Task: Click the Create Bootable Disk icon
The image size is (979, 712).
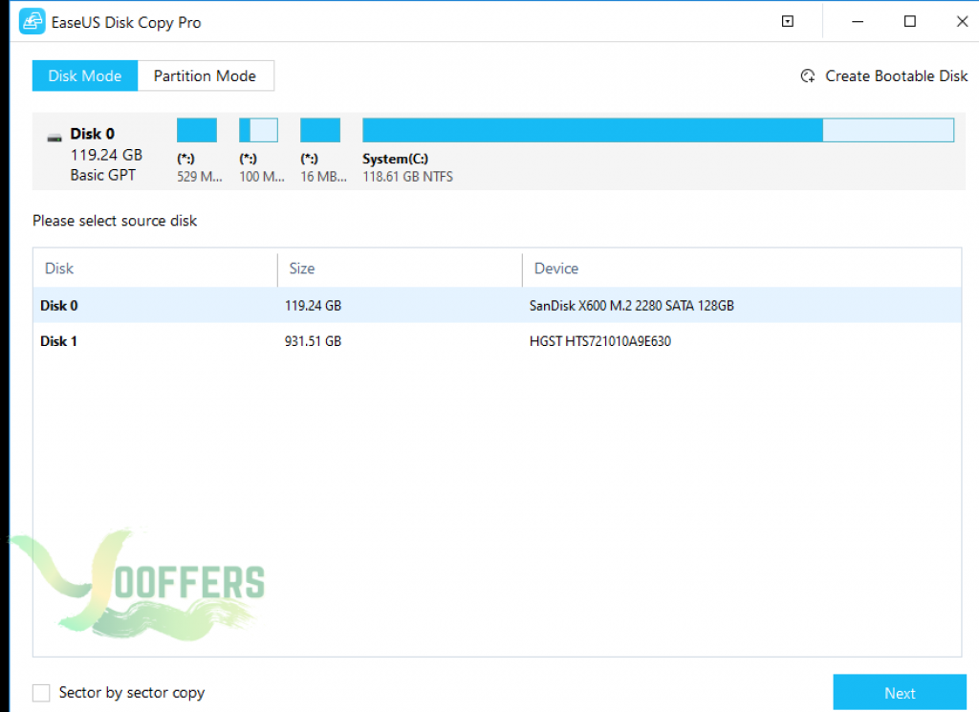Action: [x=807, y=76]
